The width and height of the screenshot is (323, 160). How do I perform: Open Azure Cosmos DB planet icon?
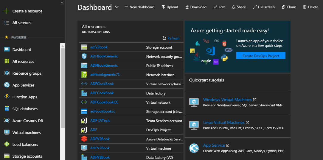[x=7, y=121]
